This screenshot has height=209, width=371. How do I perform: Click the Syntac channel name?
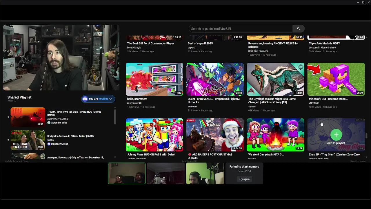coord(252,107)
